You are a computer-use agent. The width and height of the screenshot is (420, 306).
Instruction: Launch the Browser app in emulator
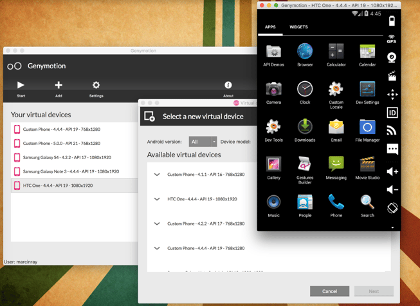(305, 52)
